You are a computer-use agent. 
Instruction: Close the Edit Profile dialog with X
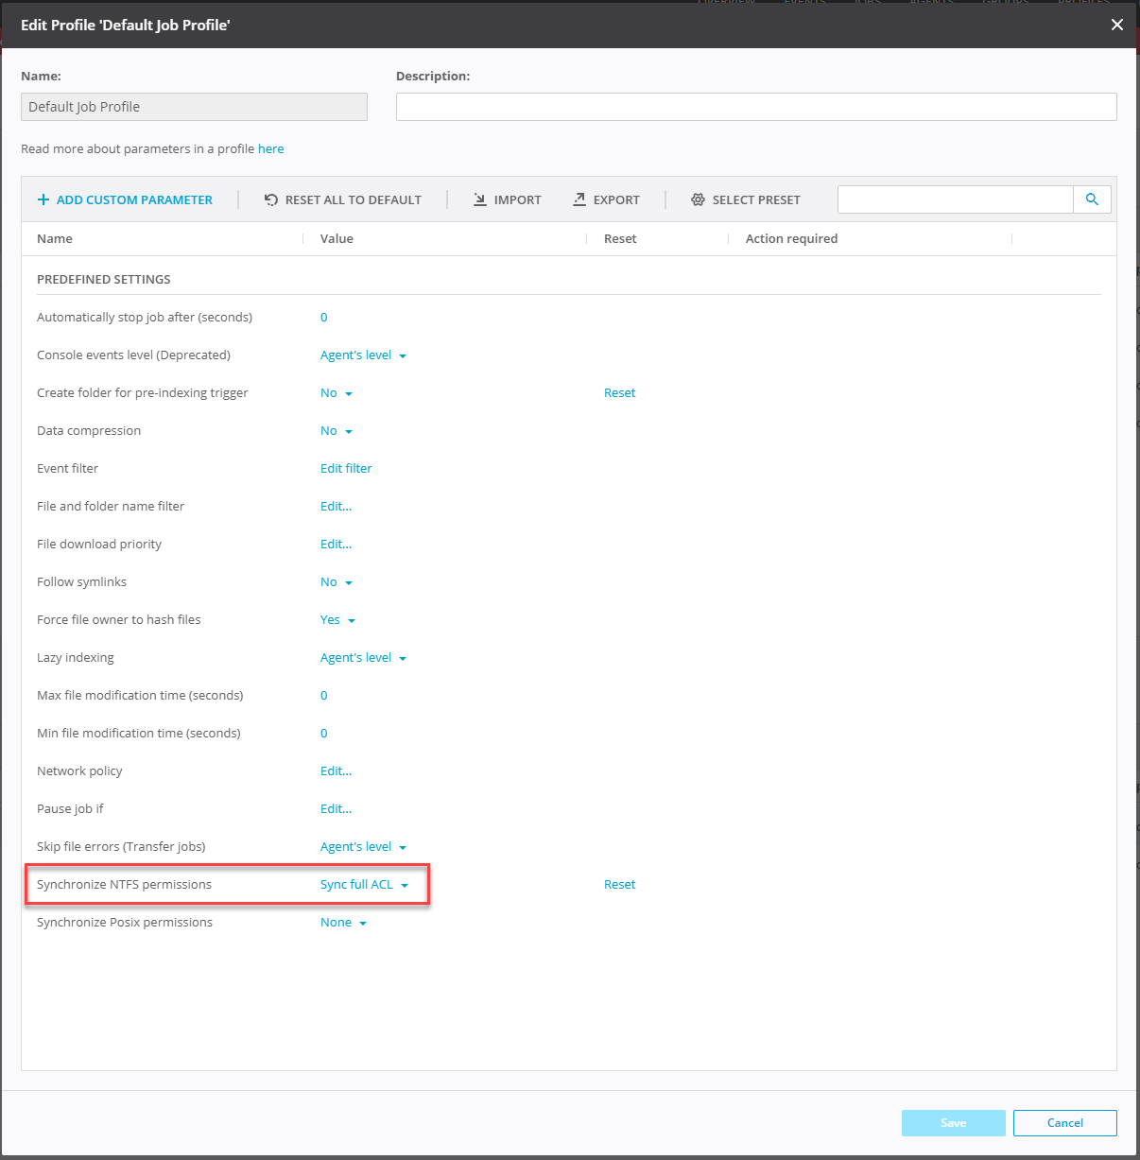click(1116, 25)
